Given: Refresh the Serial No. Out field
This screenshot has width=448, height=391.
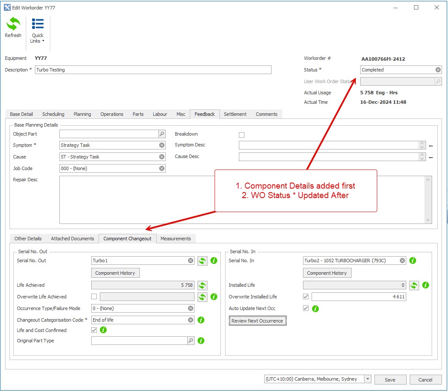Looking at the screenshot, I should pyautogui.click(x=202, y=261).
